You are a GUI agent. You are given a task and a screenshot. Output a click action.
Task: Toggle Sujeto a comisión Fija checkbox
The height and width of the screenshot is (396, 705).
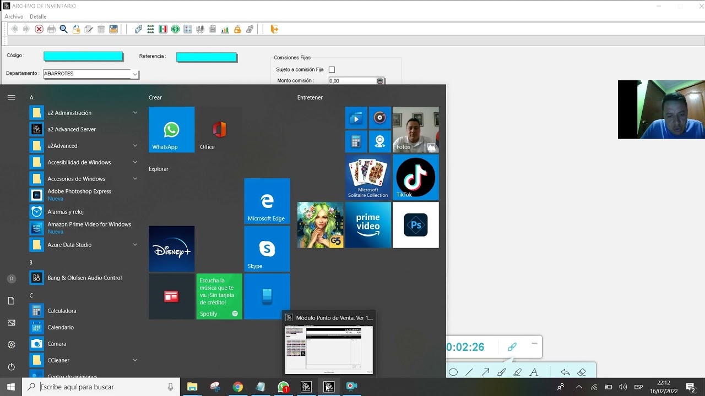click(332, 69)
